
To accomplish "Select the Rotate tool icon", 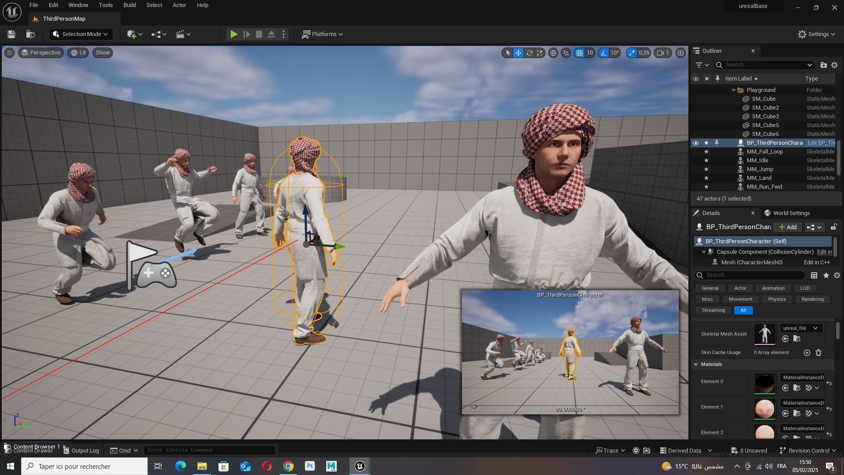I will [x=529, y=53].
